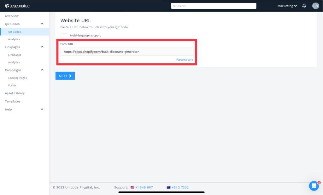Call support at +61 2 7202
The image size is (323, 195).
[180, 187]
